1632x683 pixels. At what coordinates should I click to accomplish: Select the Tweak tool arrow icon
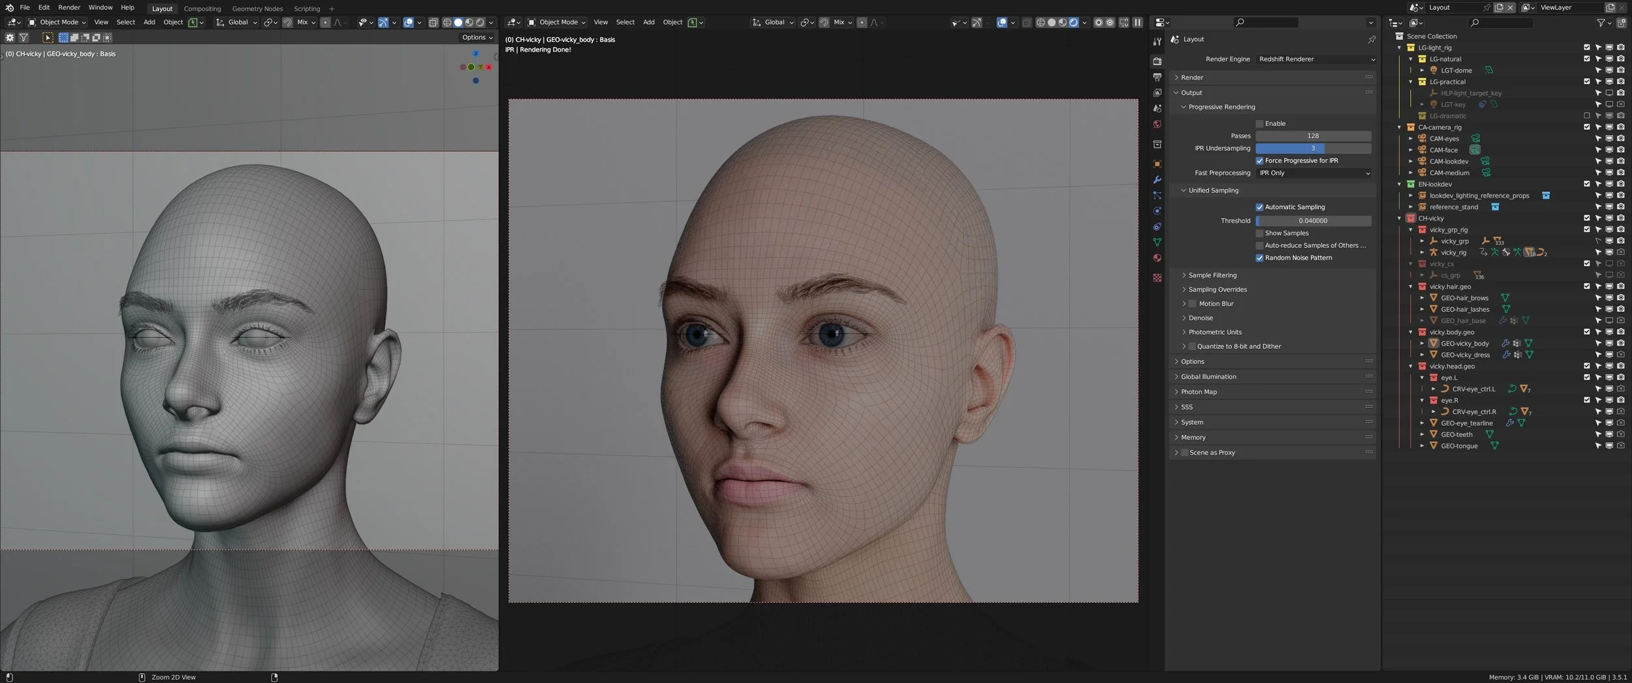48,38
